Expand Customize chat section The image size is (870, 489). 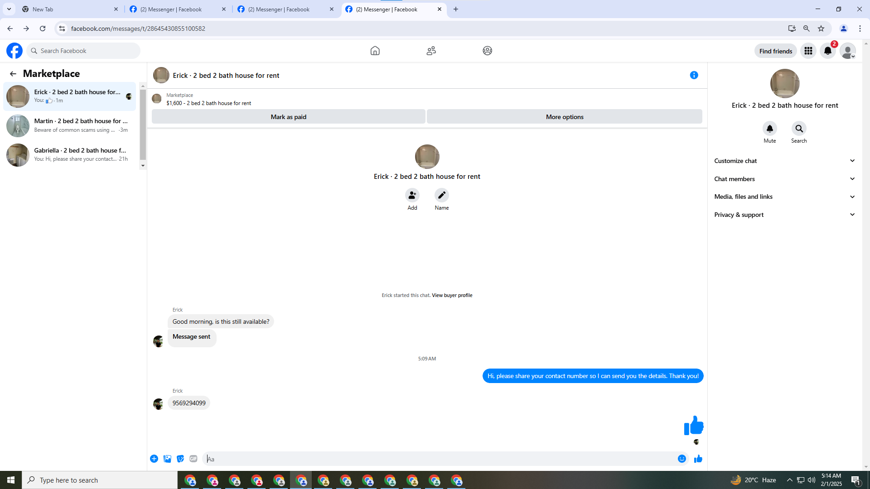tap(784, 161)
